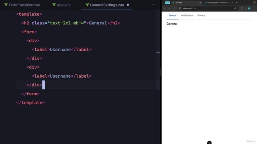257x144 pixels.
Task: Open the editor more actions ellipsis
Action: click(153, 5)
